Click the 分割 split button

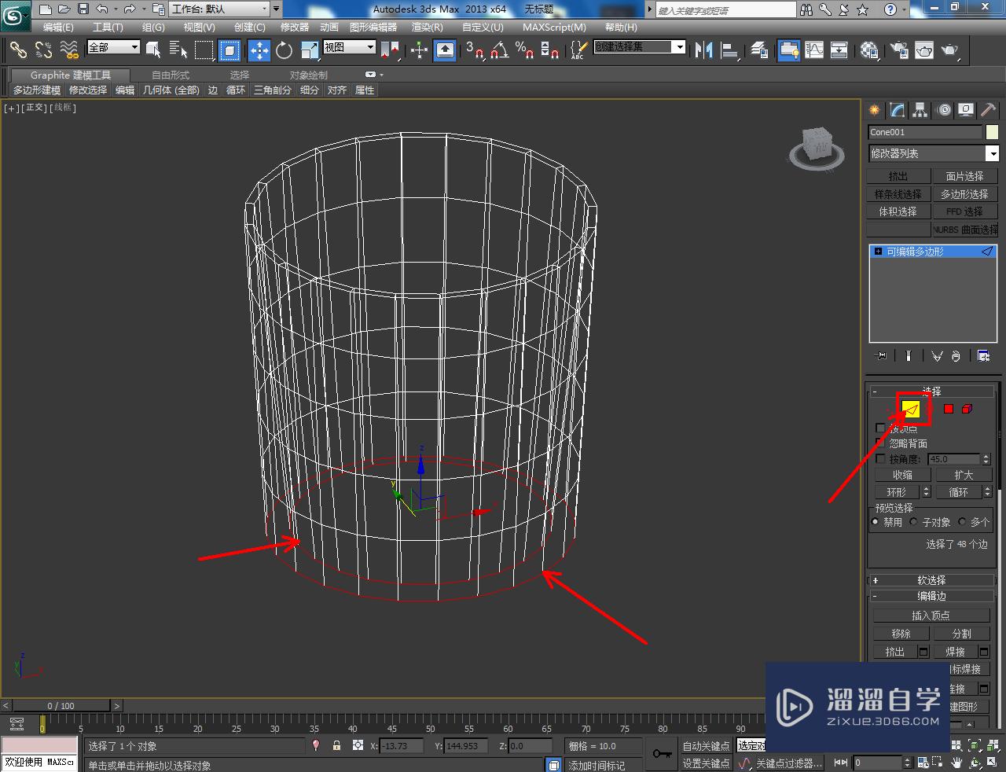coord(962,634)
